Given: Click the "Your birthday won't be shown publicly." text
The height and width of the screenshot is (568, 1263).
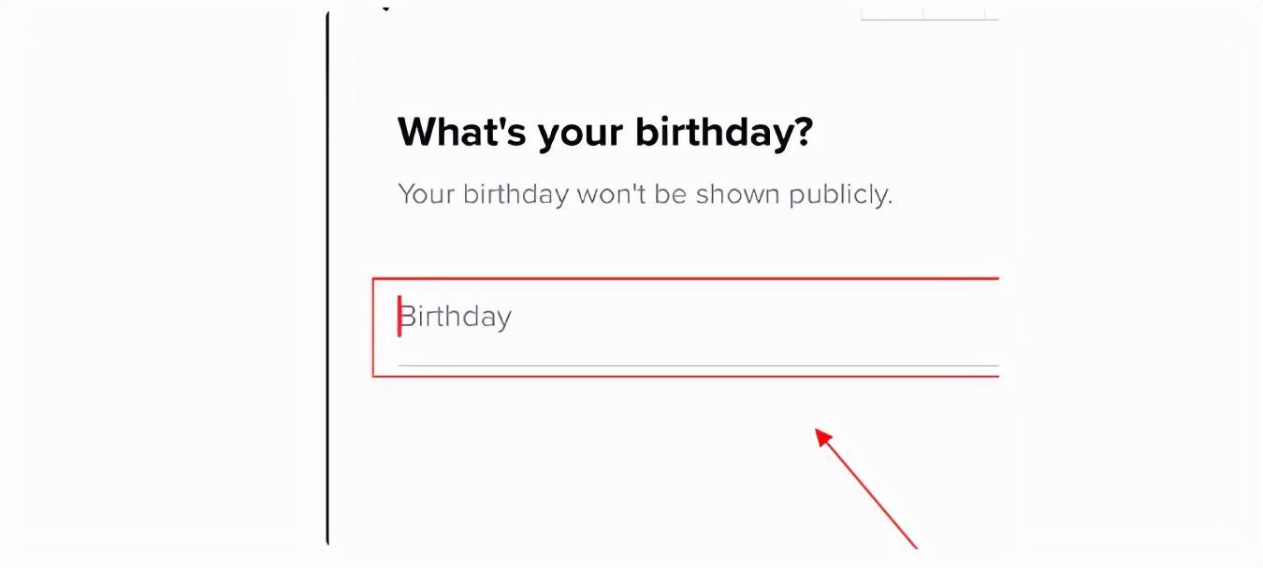Looking at the screenshot, I should [x=645, y=194].
